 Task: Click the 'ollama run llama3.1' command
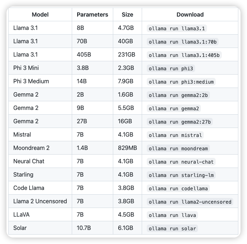click(x=177, y=28)
